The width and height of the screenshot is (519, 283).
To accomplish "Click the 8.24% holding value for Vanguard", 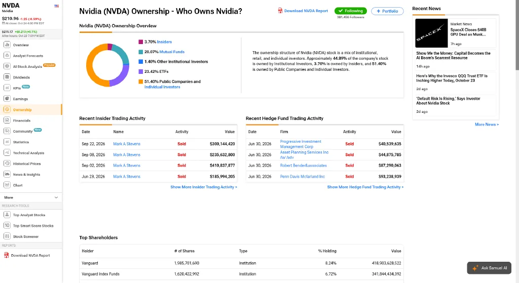I will point(330,263).
